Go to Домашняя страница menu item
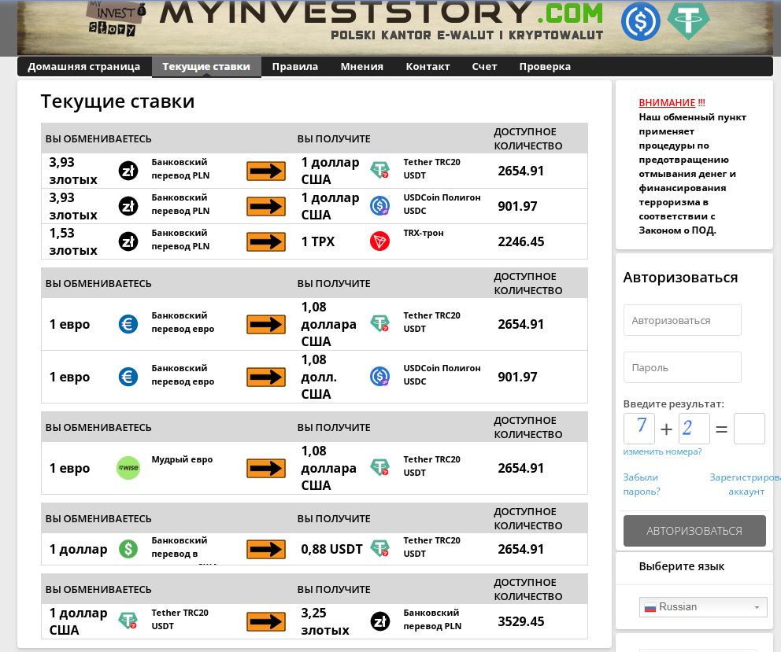 tap(83, 67)
